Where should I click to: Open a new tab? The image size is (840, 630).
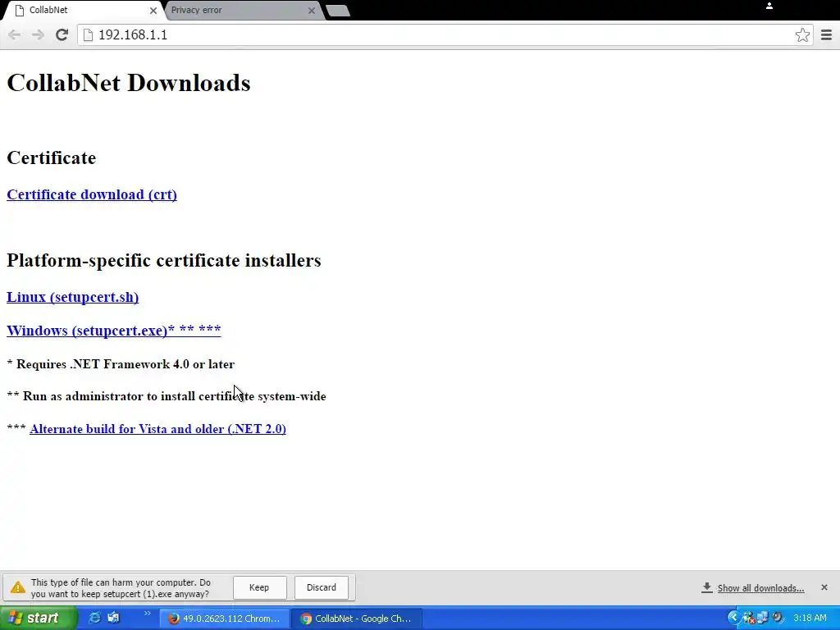coord(337,10)
